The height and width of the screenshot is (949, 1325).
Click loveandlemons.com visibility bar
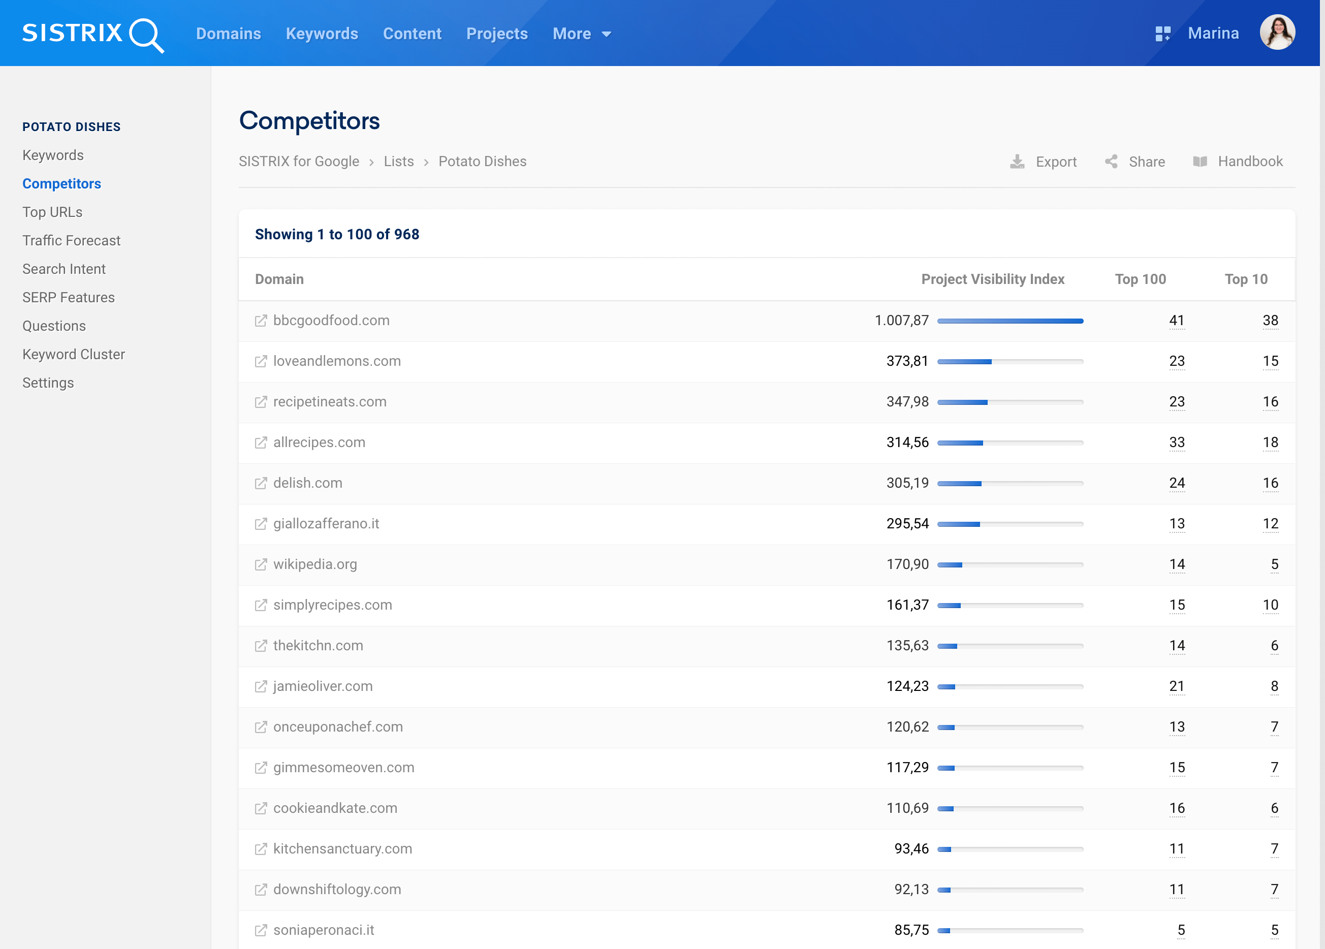click(1010, 362)
